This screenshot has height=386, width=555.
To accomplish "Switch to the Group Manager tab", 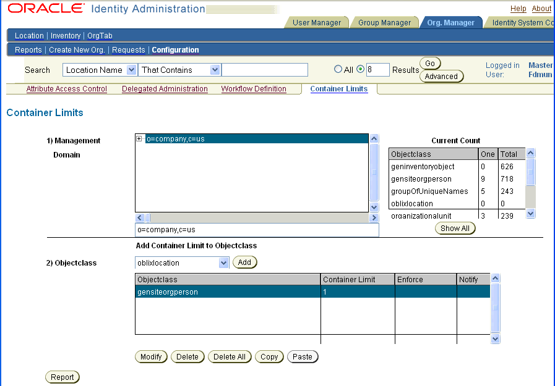I will 384,23.
